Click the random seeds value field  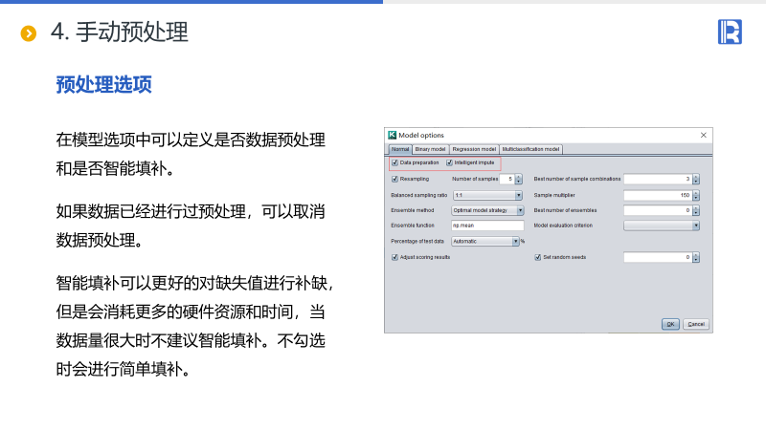(658, 257)
